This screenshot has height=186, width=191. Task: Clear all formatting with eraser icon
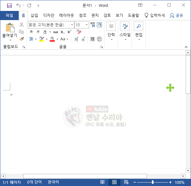click(79, 32)
